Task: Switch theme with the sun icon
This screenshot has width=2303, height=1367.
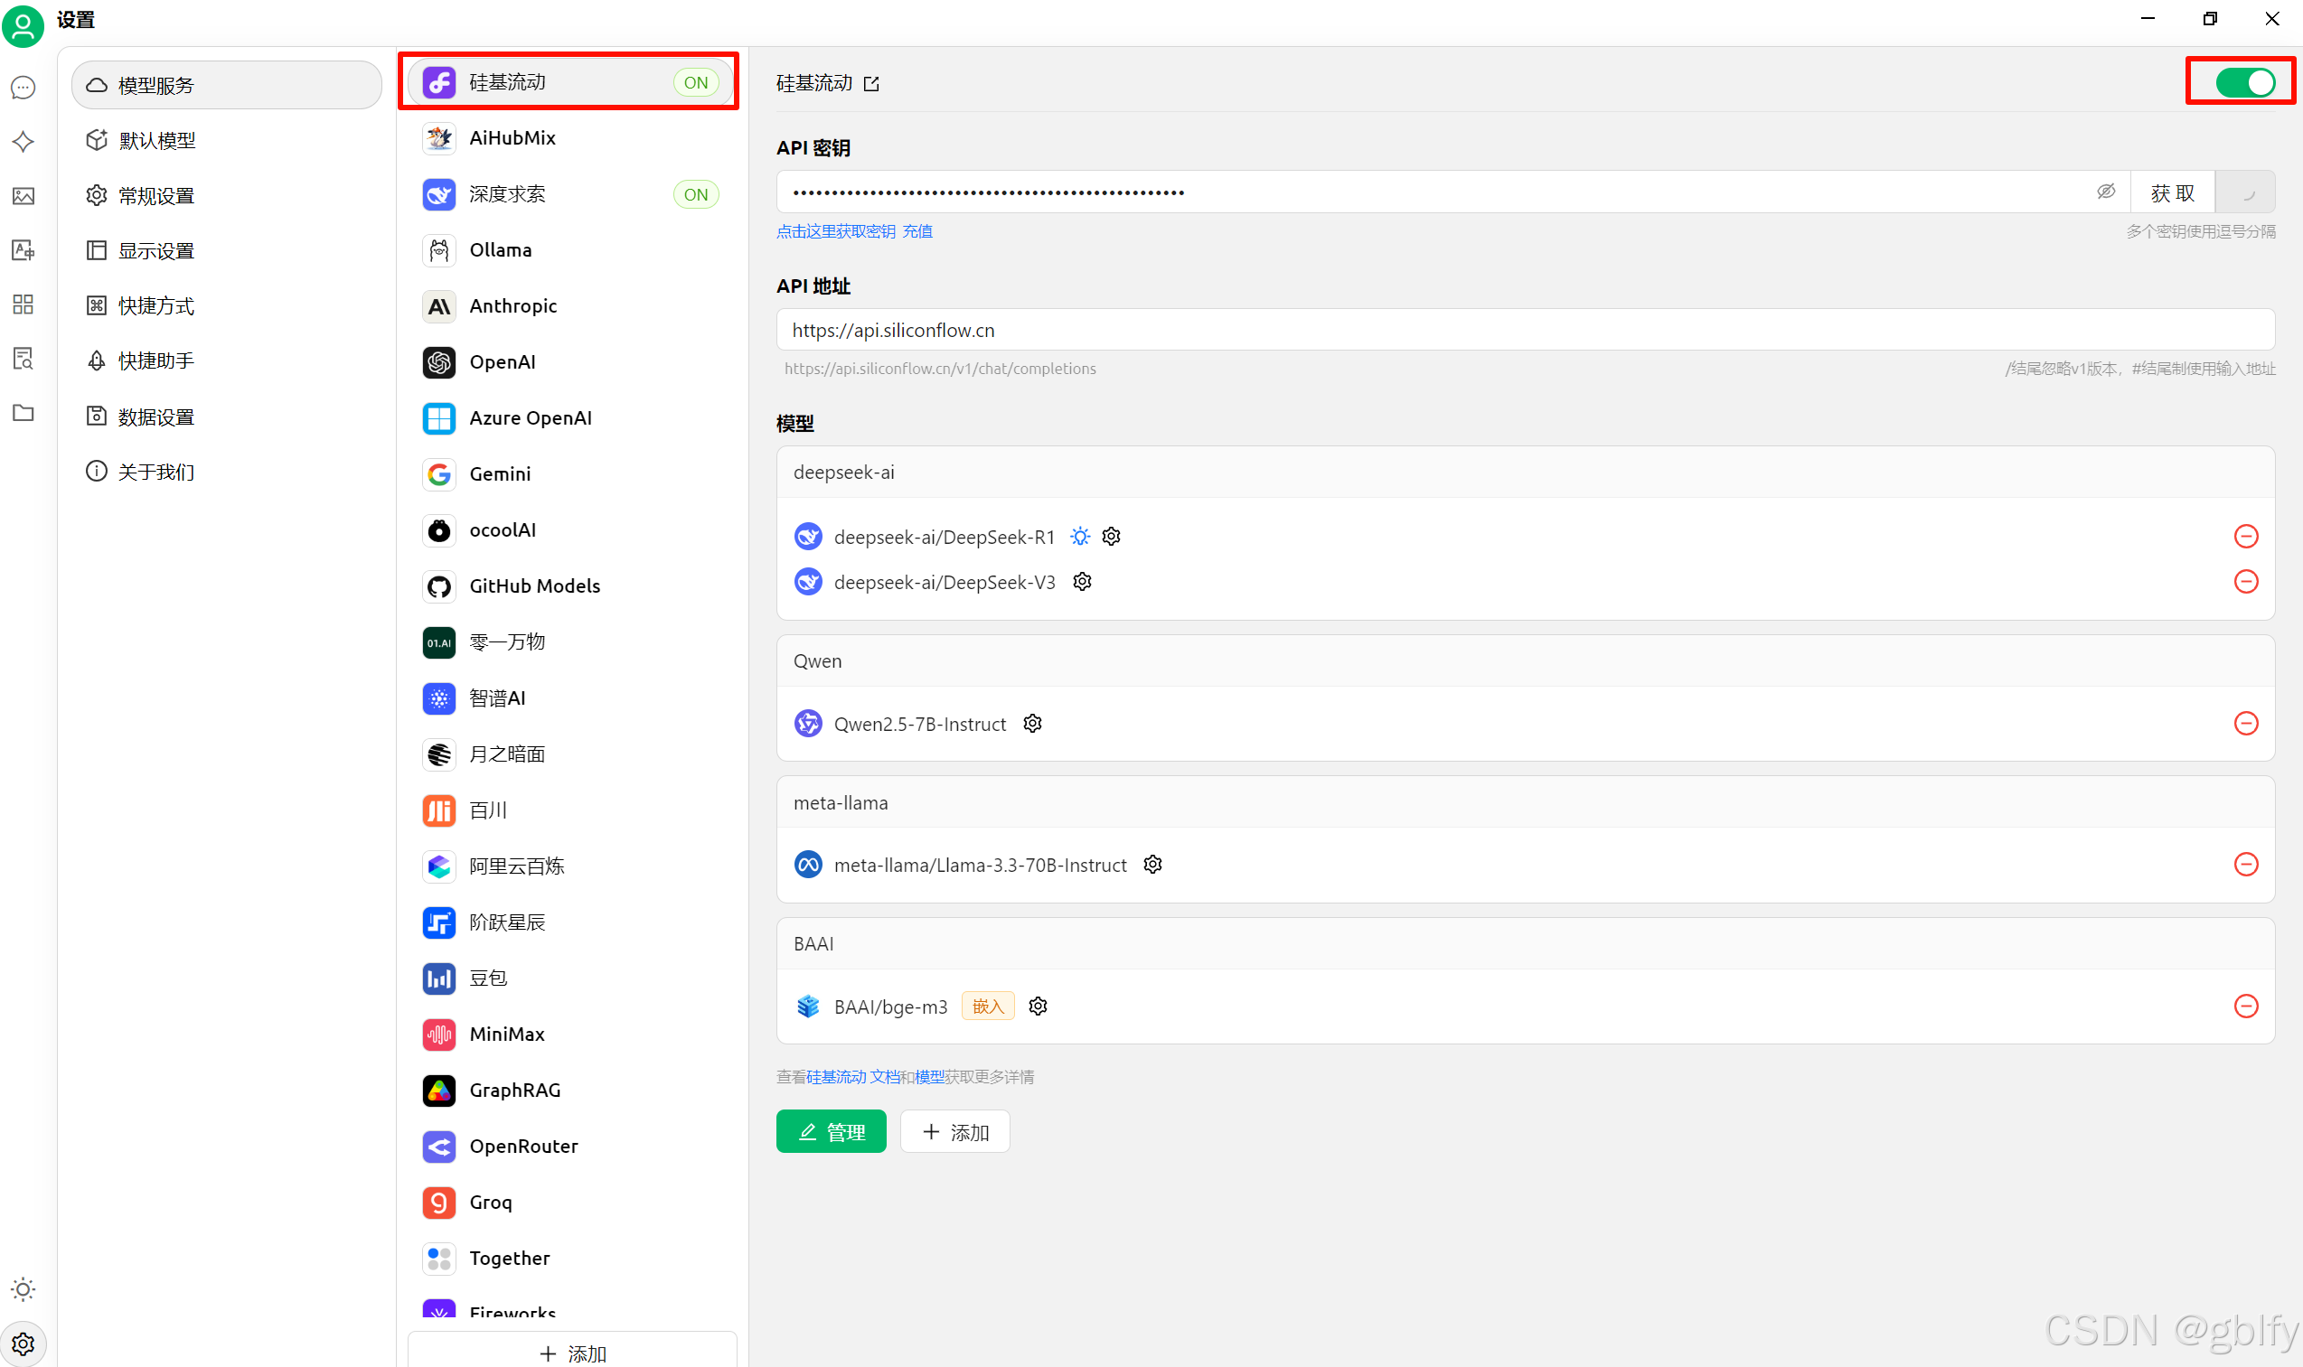Action: coord(23,1288)
